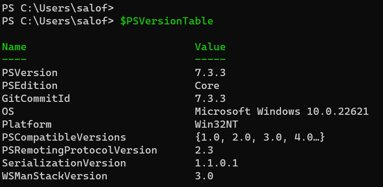Image resolution: width=383 pixels, height=187 pixels.
Task: Click Microsoft Windows 10.0.22621 value
Action: (x=282, y=111)
